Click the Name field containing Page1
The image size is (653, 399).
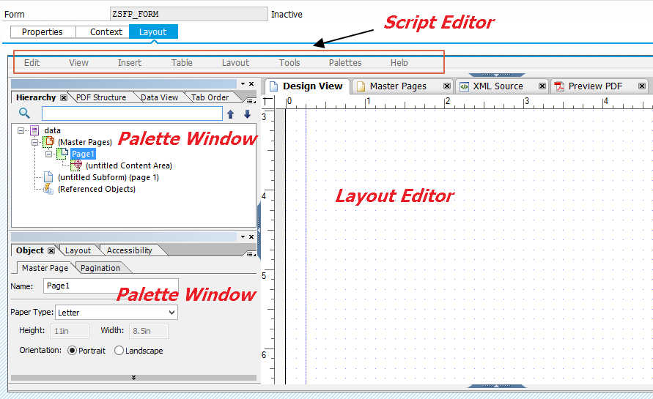click(111, 286)
